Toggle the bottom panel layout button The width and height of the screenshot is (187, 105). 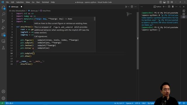pyautogui.click(x=164, y=2)
